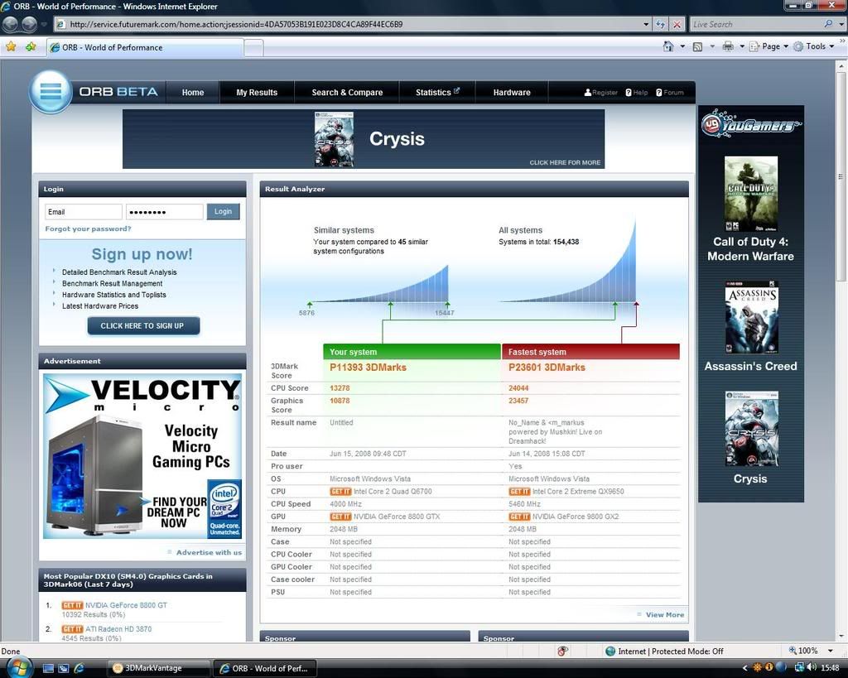Screen dimensions: 848x678
Task: Click the Live Search magnifier icon
Action: pos(828,24)
